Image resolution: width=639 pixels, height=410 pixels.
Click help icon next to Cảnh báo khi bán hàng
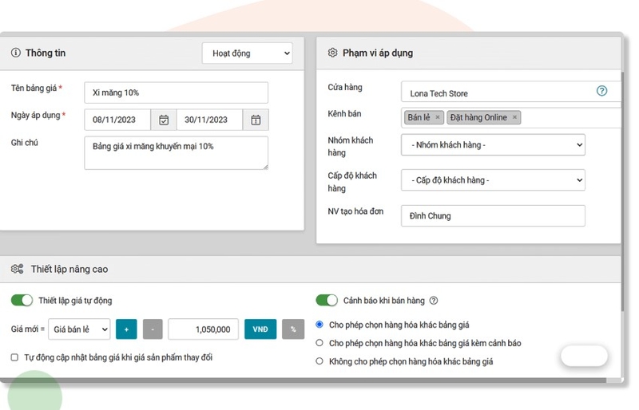tap(434, 301)
